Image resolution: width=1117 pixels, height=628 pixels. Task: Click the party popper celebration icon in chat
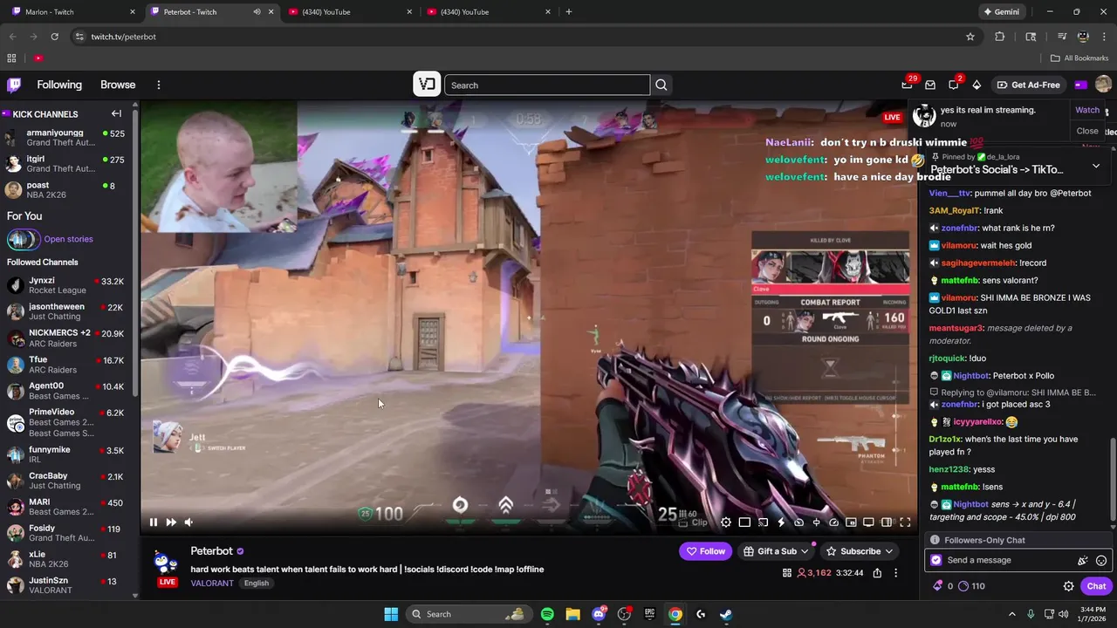[1083, 561]
